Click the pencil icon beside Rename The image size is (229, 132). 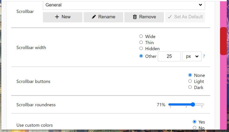pyautogui.click(x=94, y=17)
